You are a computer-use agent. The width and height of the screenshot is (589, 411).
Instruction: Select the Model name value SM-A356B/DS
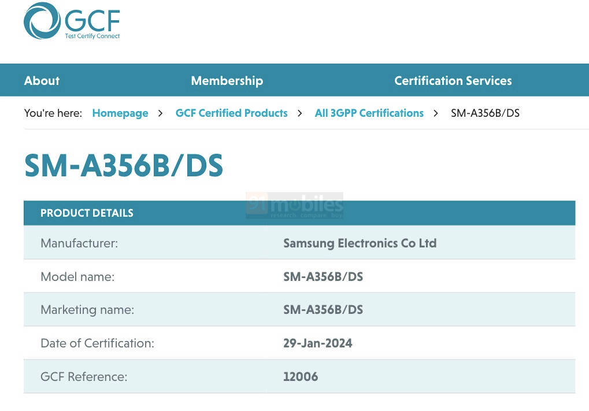(323, 277)
